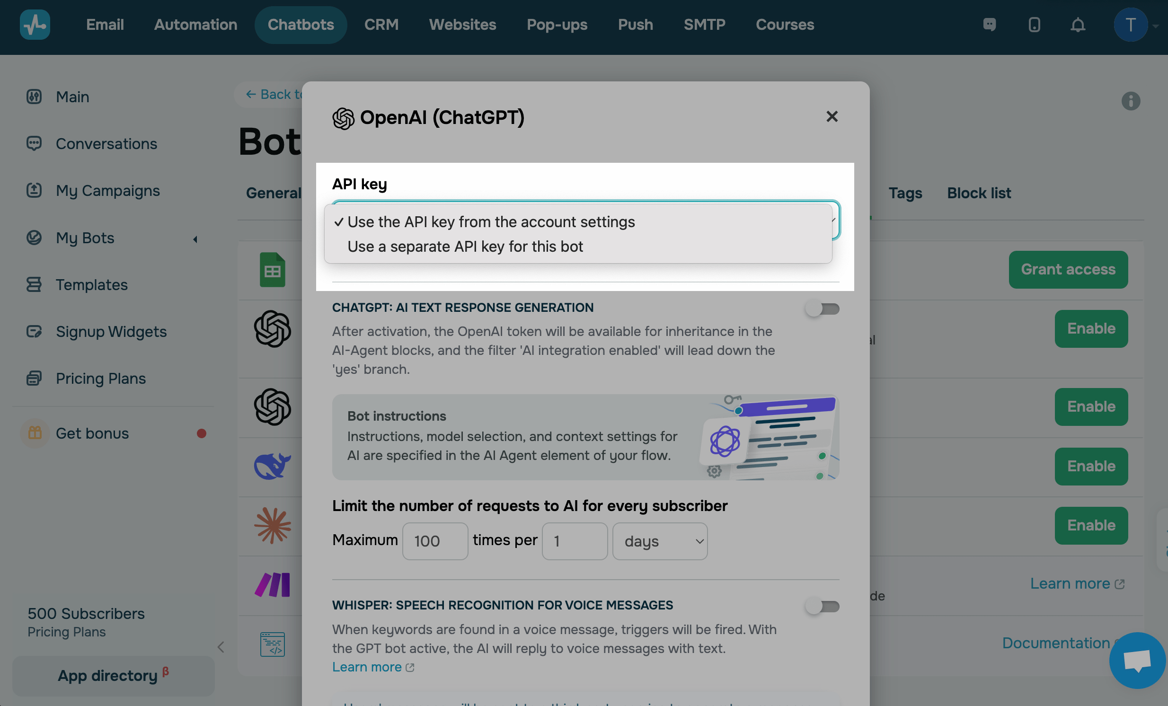Click the Grant access button
The image size is (1168, 706).
[x=1068, y=270]
